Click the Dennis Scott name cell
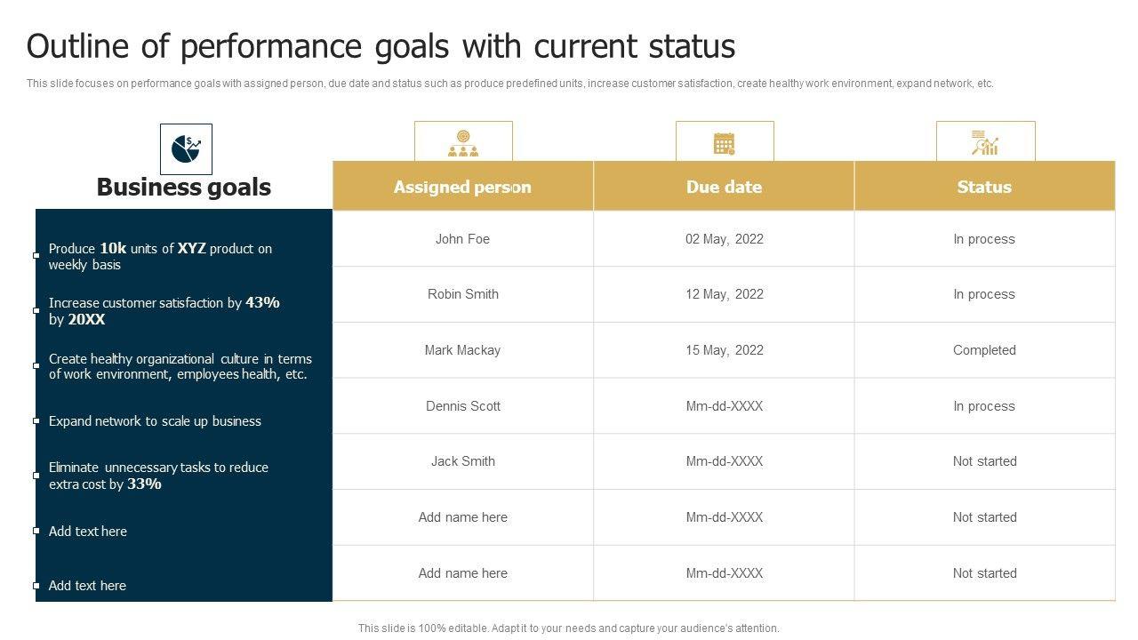Image resolution: width=1138 pixels, height=640 pixels. tap(462, 406)
